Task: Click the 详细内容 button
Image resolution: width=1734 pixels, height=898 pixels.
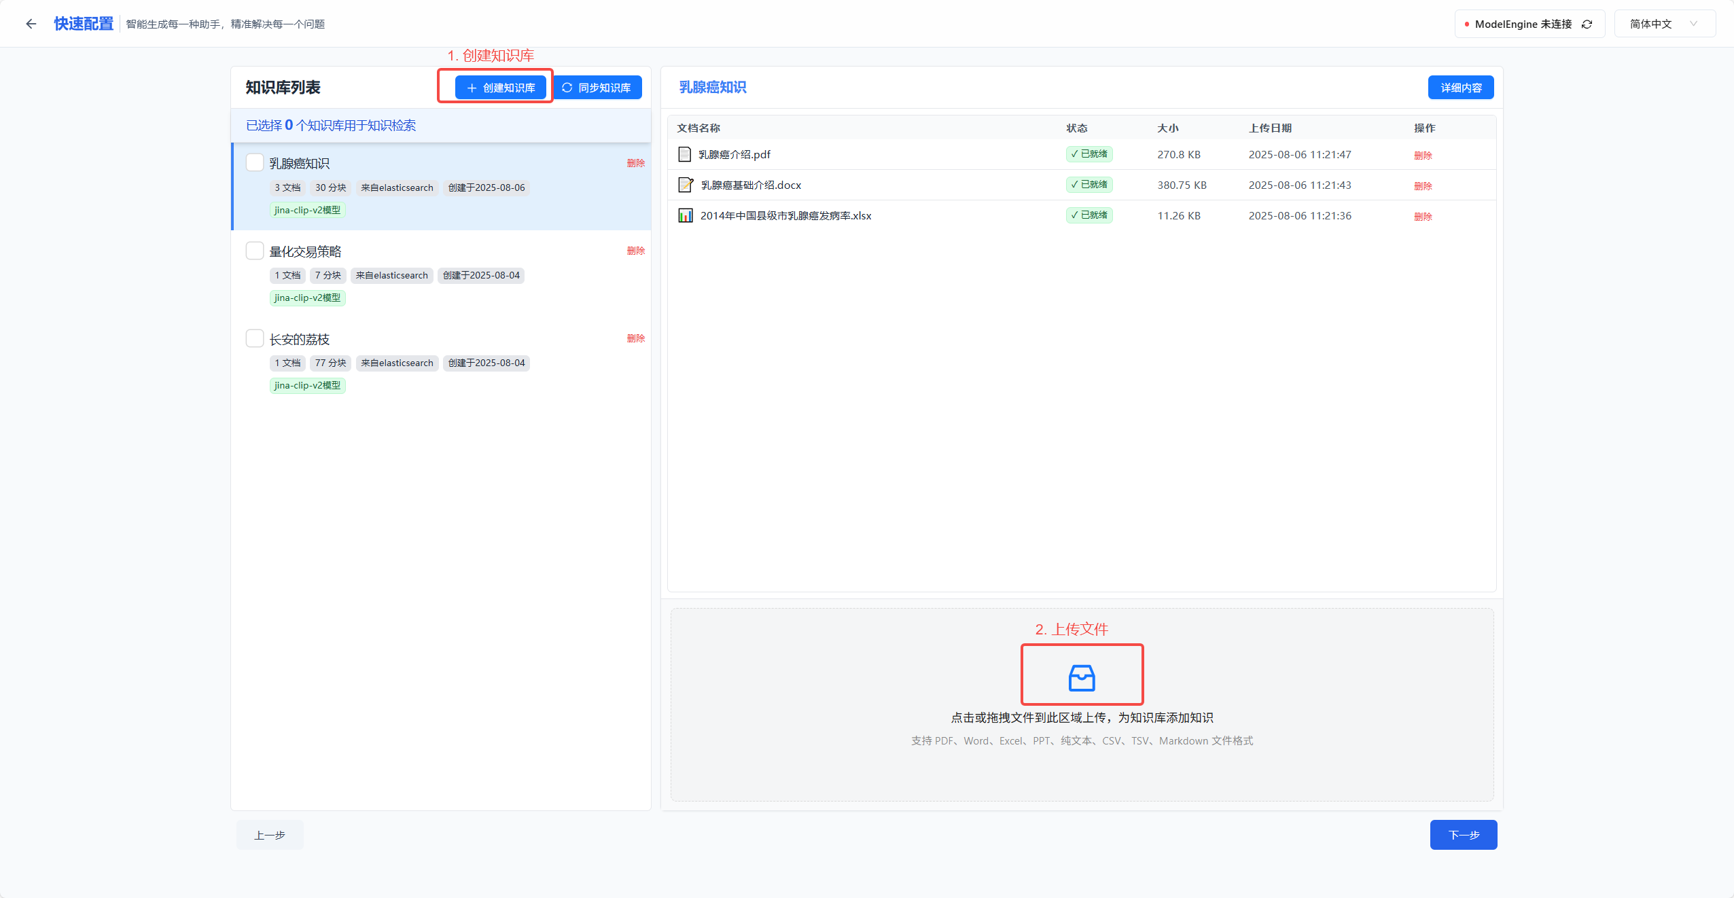Action: (1460, 88)
